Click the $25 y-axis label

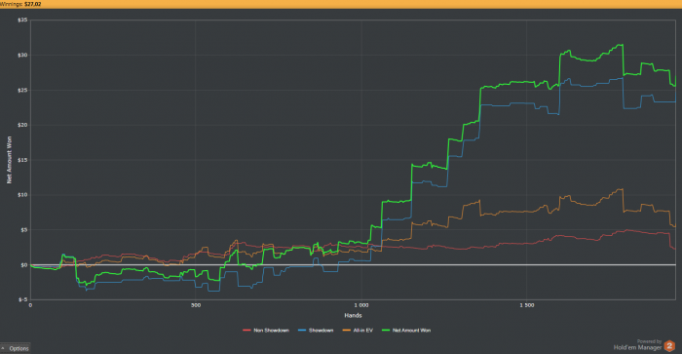coord(22,90)
